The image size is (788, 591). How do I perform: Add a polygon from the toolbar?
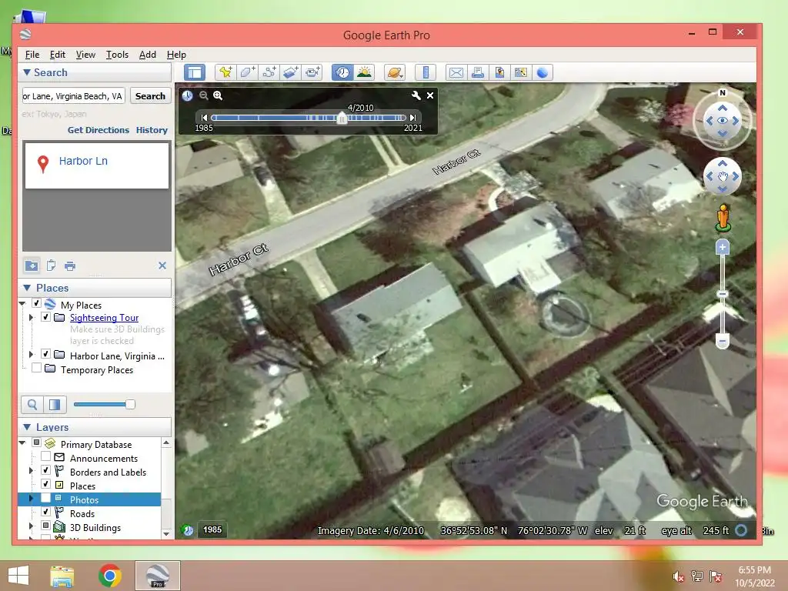[247, 72]
